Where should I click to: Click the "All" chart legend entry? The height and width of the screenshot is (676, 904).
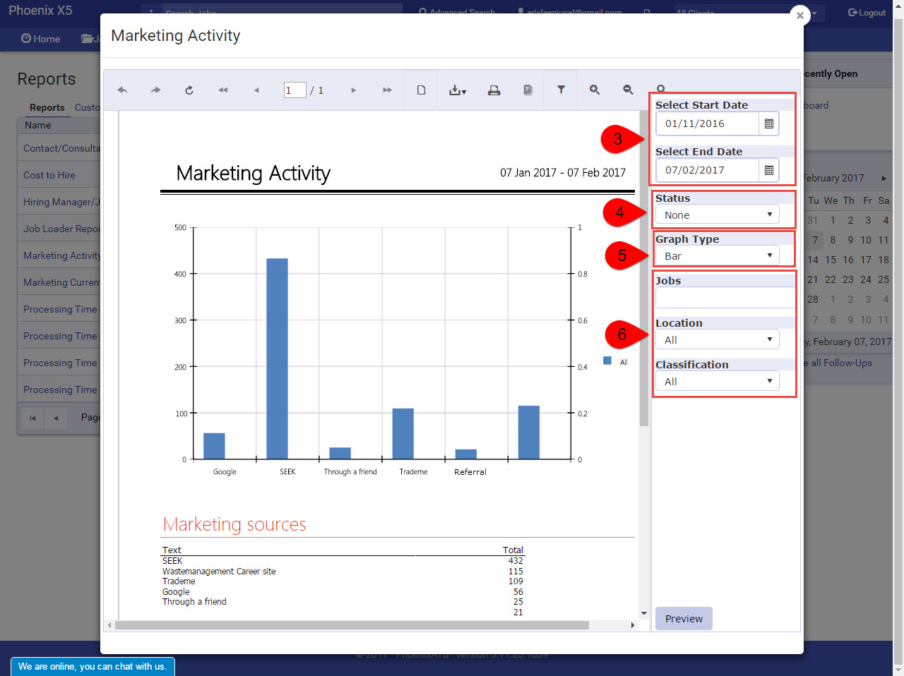coord(616,361)
